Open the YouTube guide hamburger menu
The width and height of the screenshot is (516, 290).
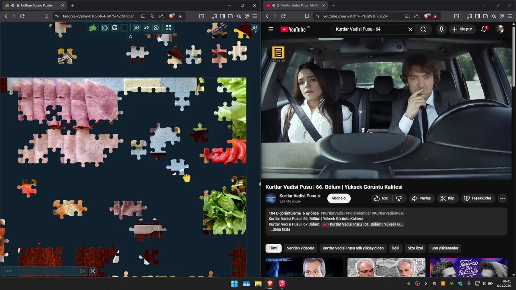click(x=271, y=29)
